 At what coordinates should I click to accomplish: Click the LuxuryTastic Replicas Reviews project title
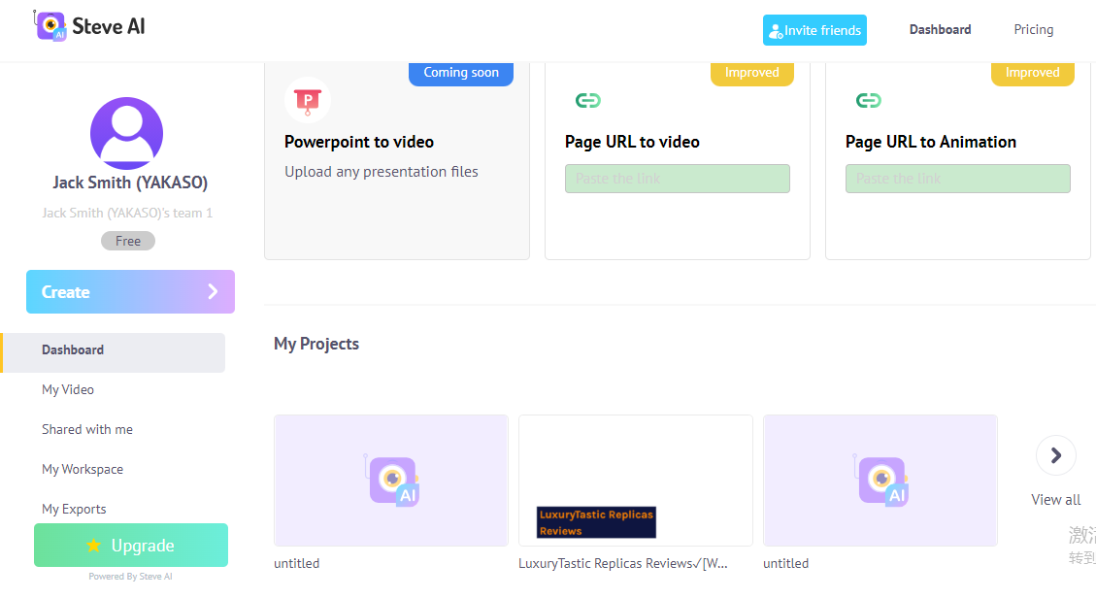click(623, 563)
